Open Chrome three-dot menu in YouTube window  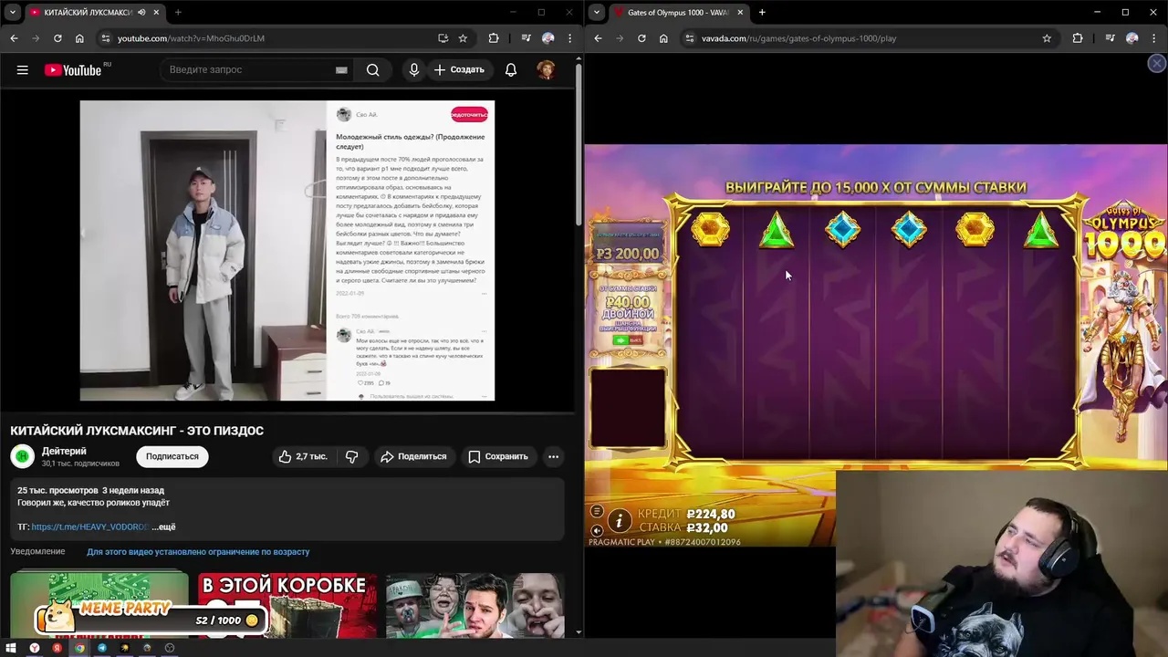[570, 38]
